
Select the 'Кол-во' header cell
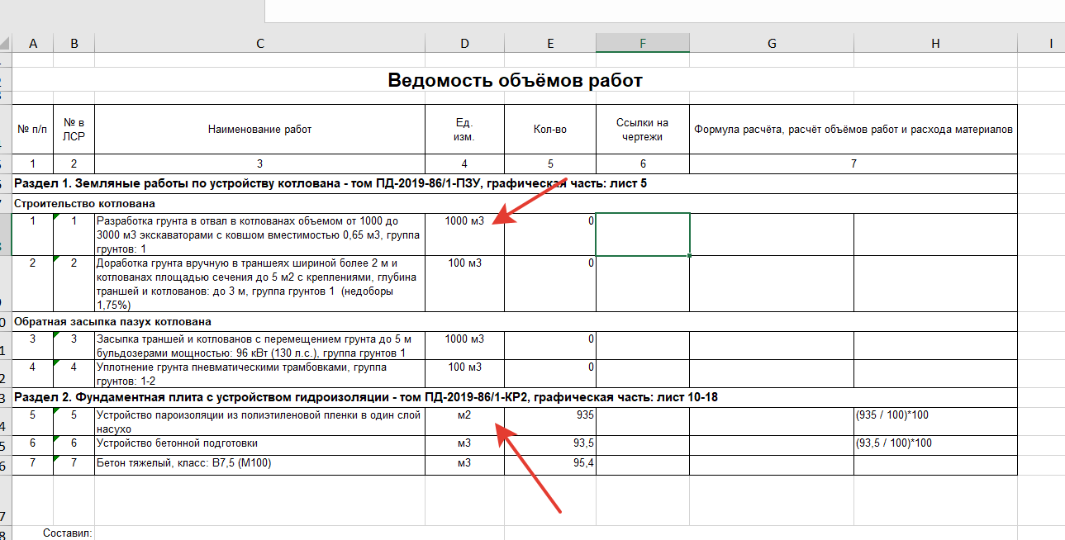coord(550,130)
